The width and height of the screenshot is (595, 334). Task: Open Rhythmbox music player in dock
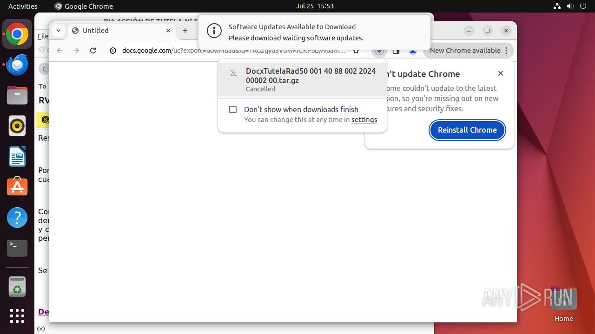coord(17,126)
